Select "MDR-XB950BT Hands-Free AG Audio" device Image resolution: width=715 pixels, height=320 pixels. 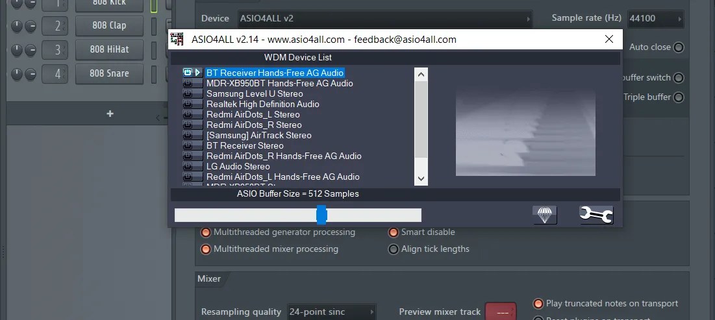(279, 83)
